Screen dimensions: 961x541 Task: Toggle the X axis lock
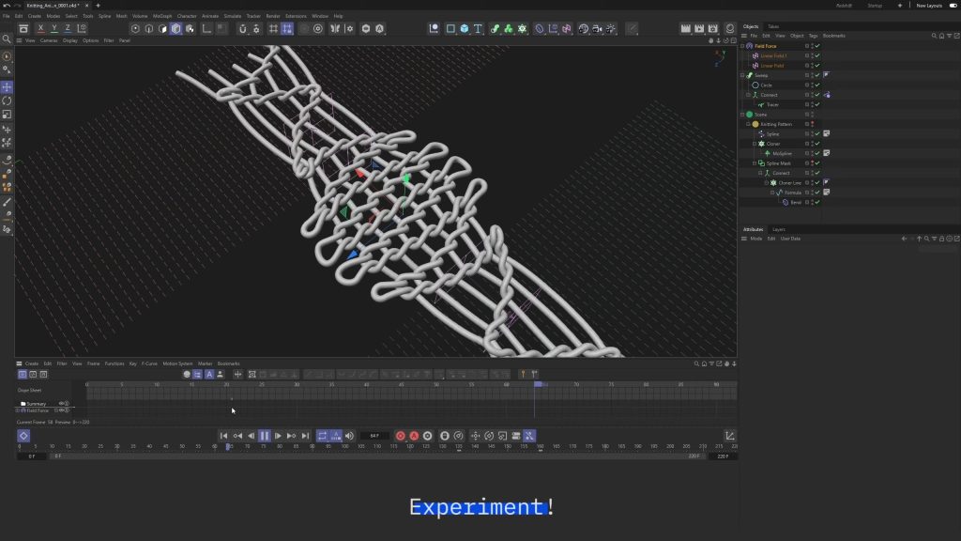(x=40, y=28)
